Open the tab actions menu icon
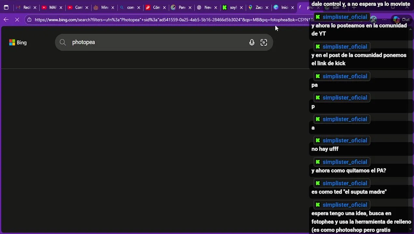This screenshot has height=234, width=414. pos(6,7)
